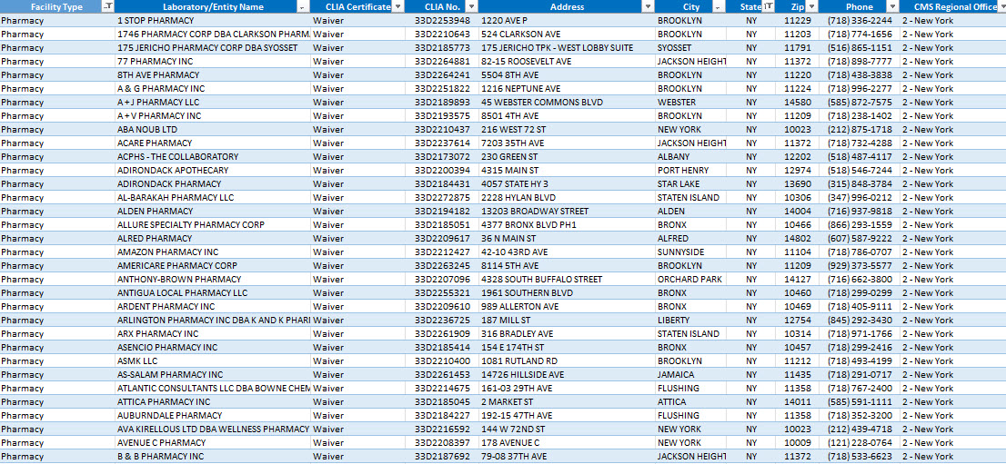Select the city cell 'JAMAICA'

(x=693, y=374)
